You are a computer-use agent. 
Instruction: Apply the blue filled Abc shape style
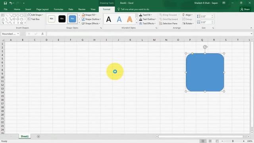coord(72,19)
